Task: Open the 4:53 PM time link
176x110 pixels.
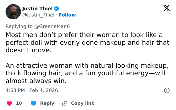Action: 15,90
